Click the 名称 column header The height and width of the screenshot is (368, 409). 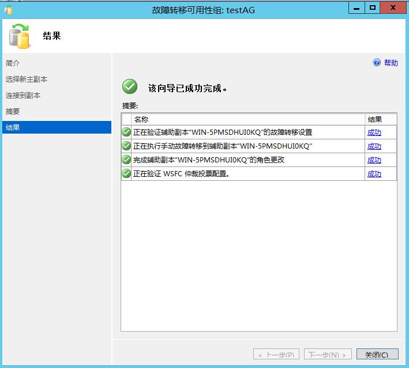pos(248,120)
